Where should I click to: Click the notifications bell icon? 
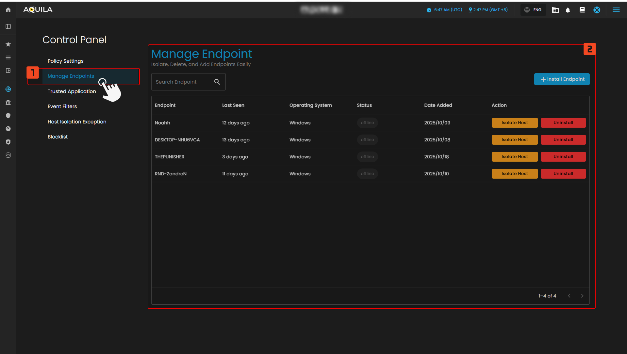point(568,10)
